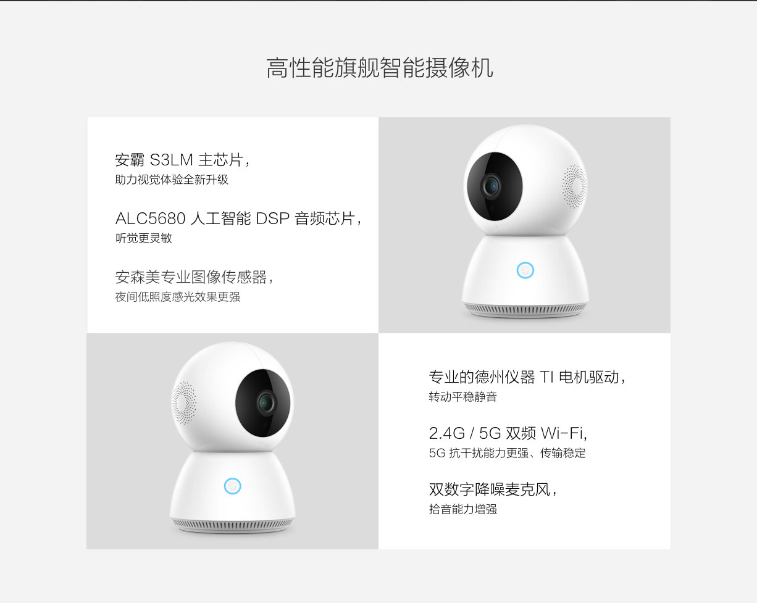Click the 听觉更灵敏 subtitle
This screenshot has width=757, height=603.
143,238
